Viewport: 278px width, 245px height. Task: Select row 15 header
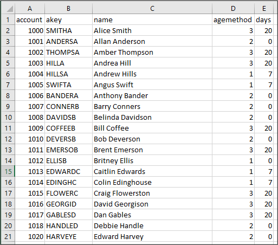click(x=8, y=171)
